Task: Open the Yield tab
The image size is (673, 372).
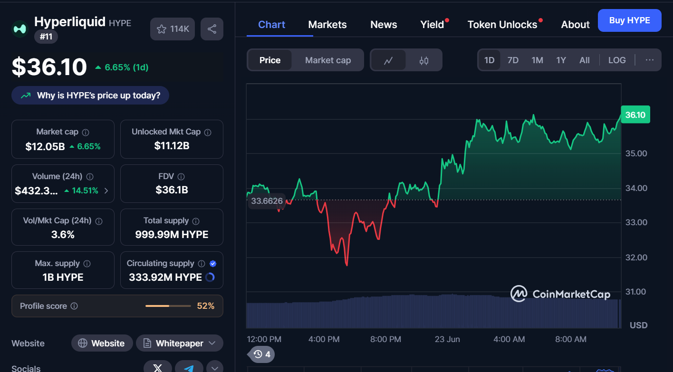Action: coord(432,25)
